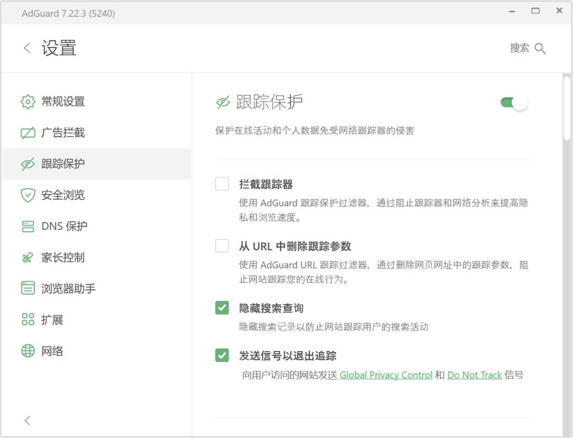Uncheck the 隐藏搜索查询 checkbox

click(222, 308)
